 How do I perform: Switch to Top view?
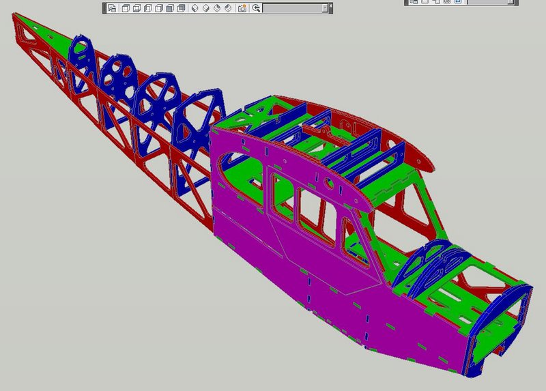(126, 8)
